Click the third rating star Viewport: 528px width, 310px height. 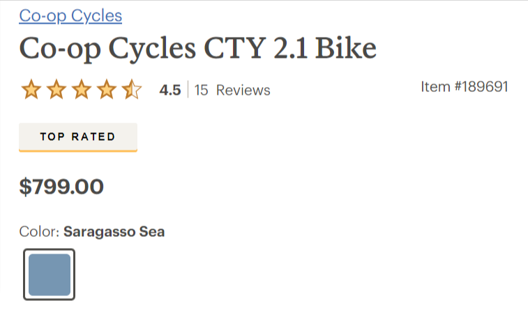pos(82,90)
